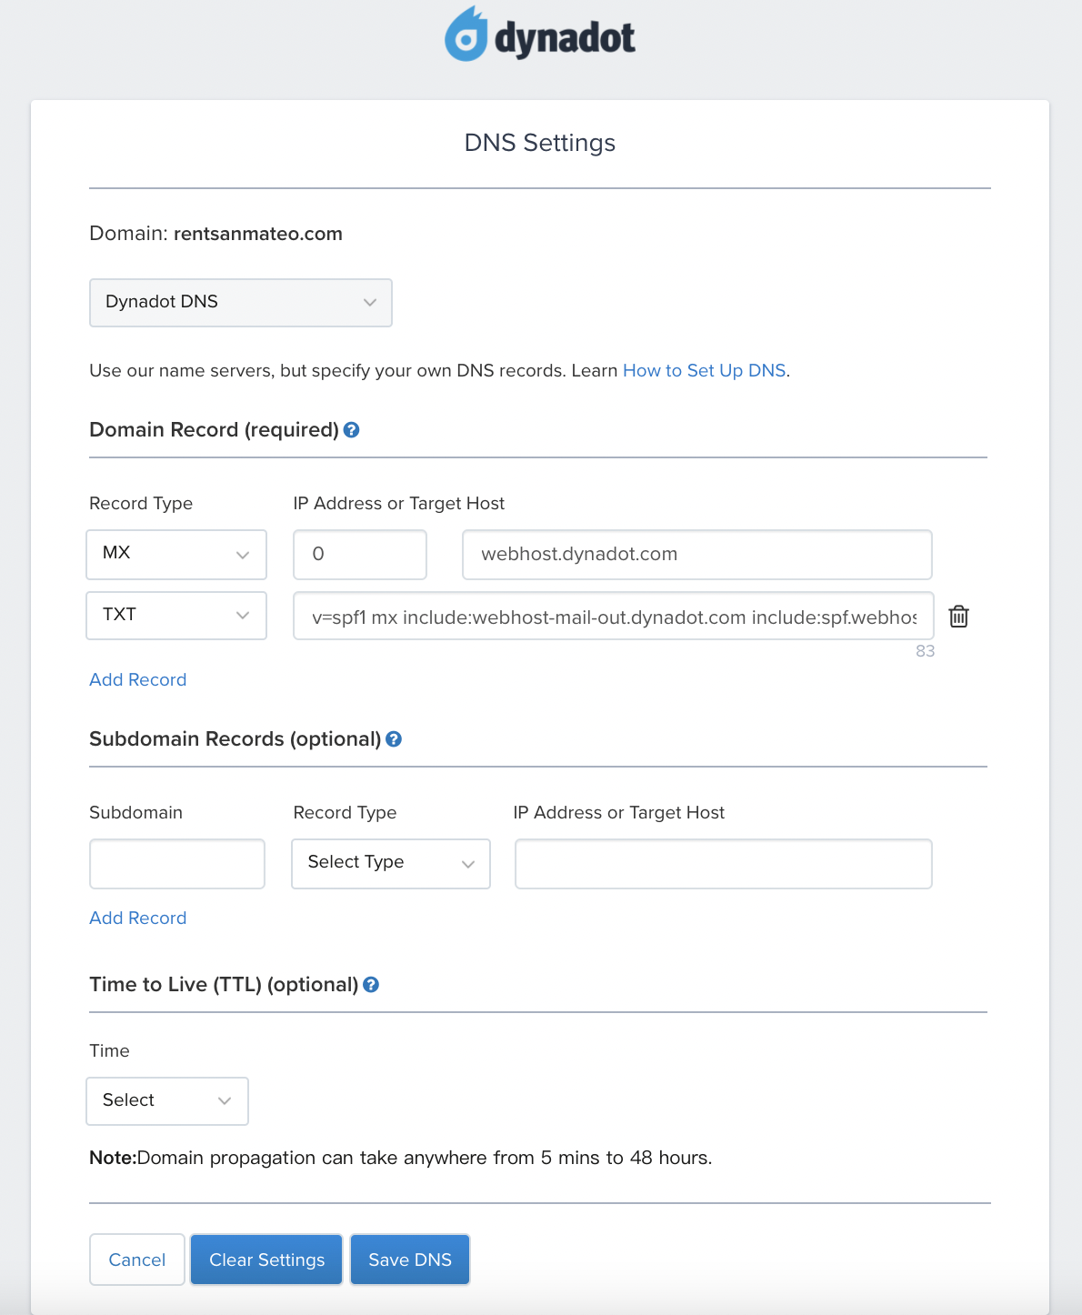
Task: Click the webhost.dynadot.com target host field
Action: coord(696,555)
